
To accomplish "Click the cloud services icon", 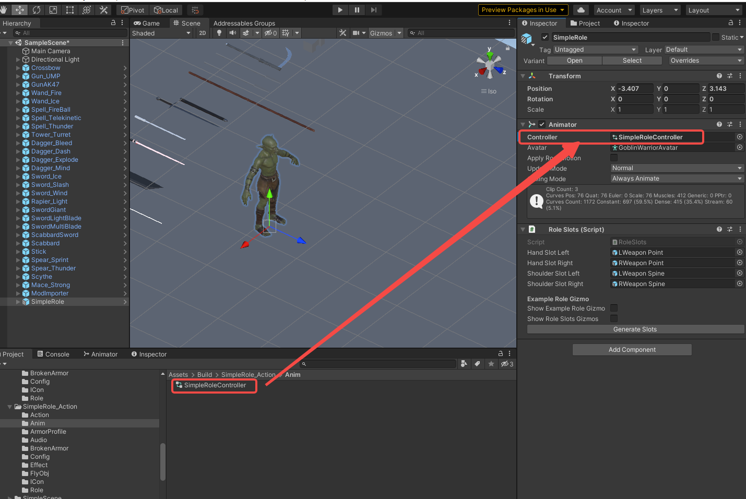I will (581, 10).
